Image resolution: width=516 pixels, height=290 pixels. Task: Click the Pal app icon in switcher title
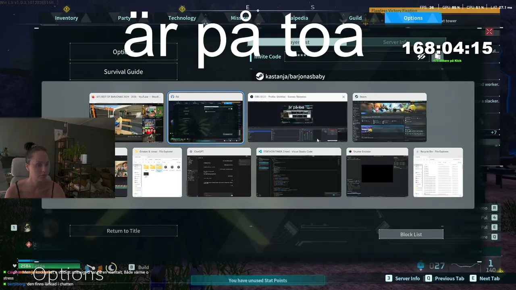[172, 97]
